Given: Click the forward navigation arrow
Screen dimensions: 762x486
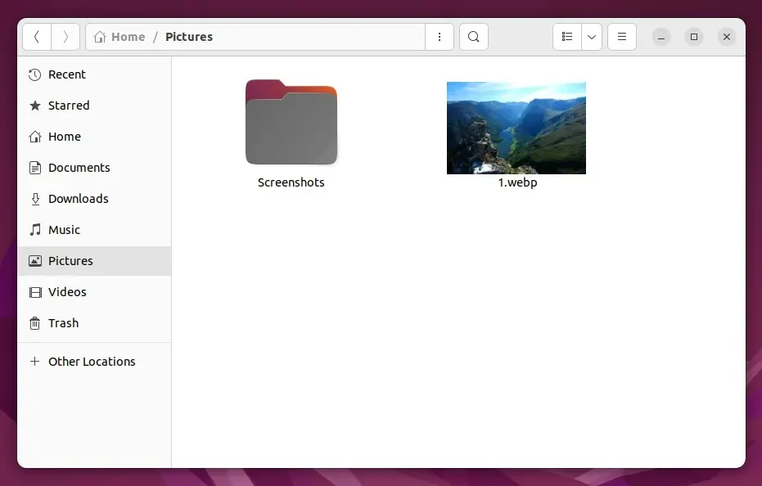Looking at the screenshot, I should tap(65, 36).
